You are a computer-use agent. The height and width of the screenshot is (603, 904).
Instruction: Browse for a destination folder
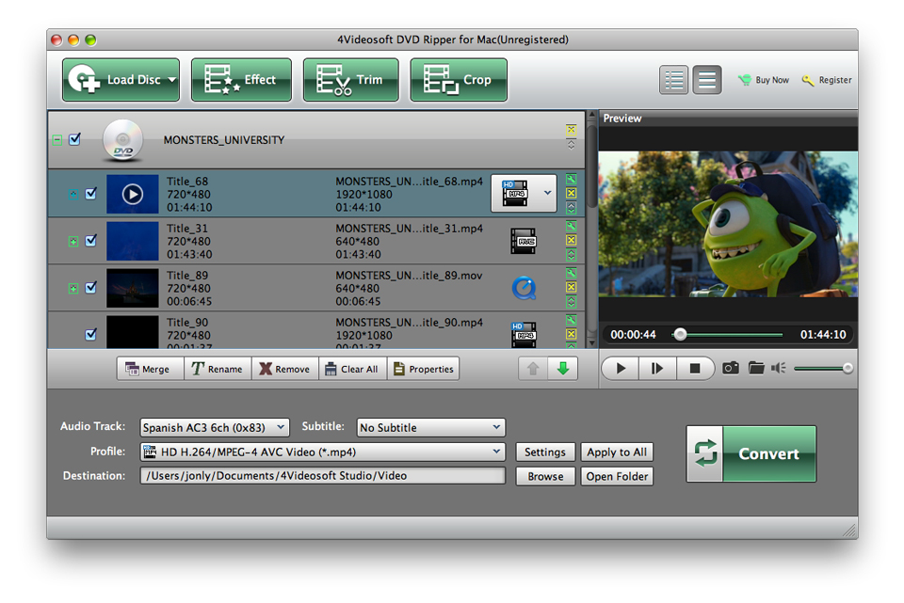tap(545, 476)
